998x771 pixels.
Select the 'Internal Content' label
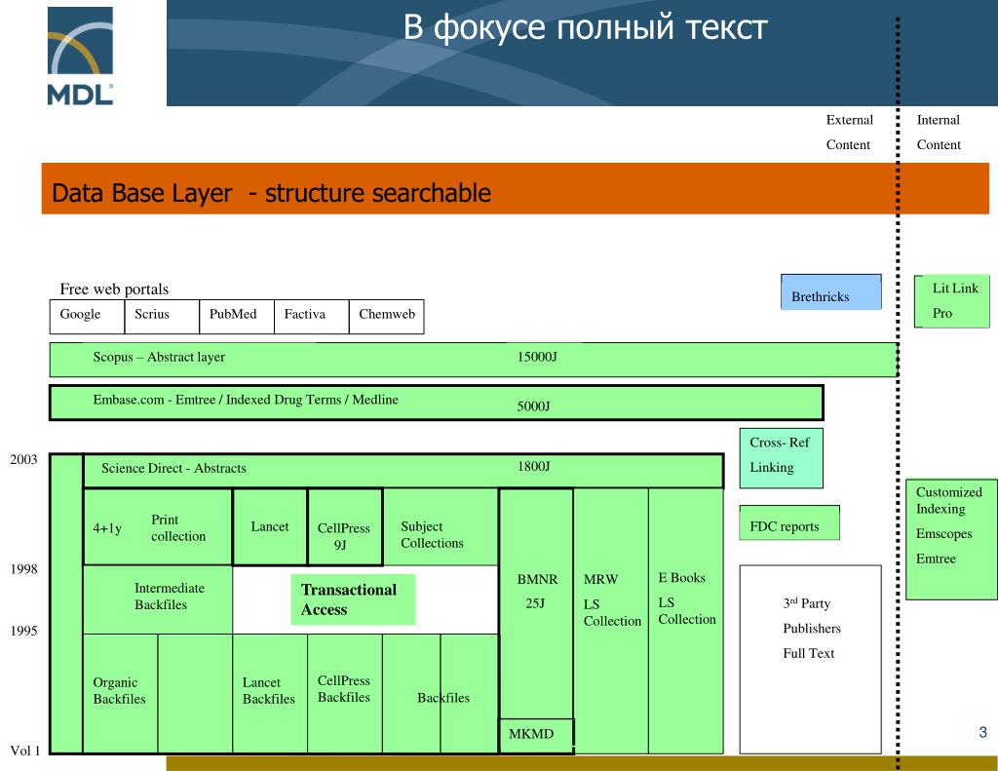tap(939, 132)
